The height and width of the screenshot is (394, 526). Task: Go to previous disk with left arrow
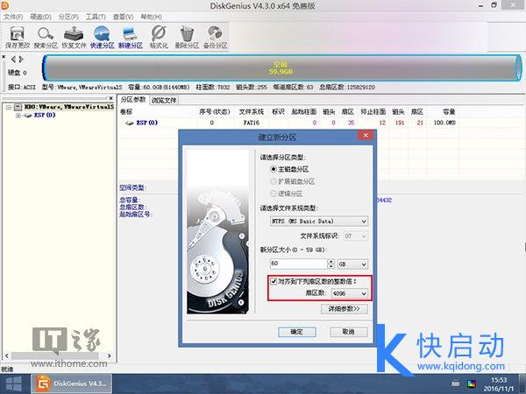13,60
